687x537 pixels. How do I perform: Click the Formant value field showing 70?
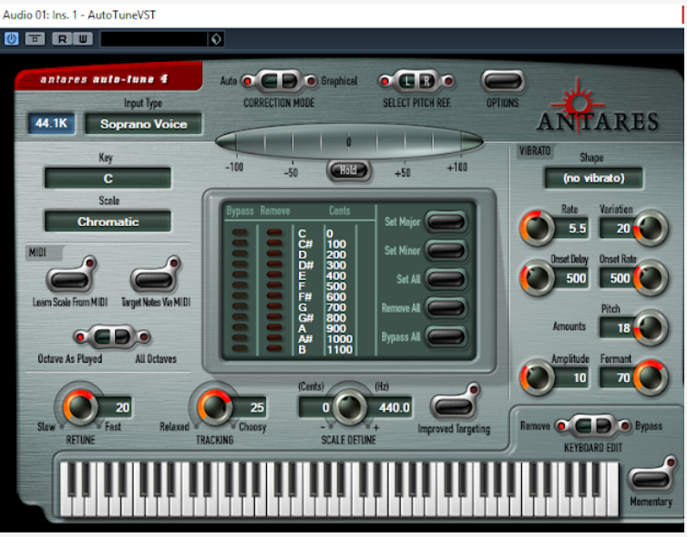click(x=617, y=377)
